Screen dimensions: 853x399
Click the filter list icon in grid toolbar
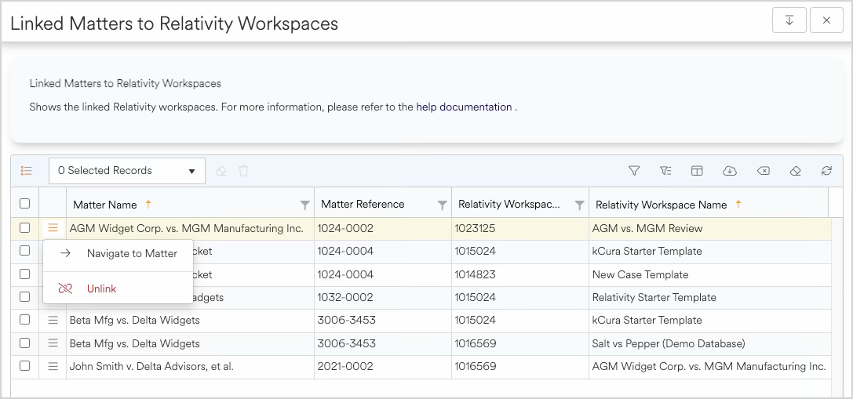pos(665,171)
